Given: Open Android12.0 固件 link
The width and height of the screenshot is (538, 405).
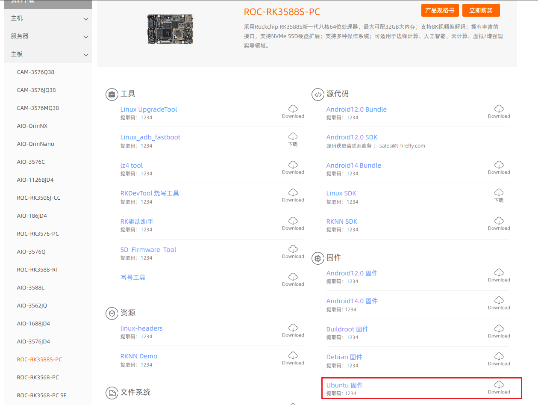Looking at the screenshot, I should pyautogui.click(x=352, y=273).
